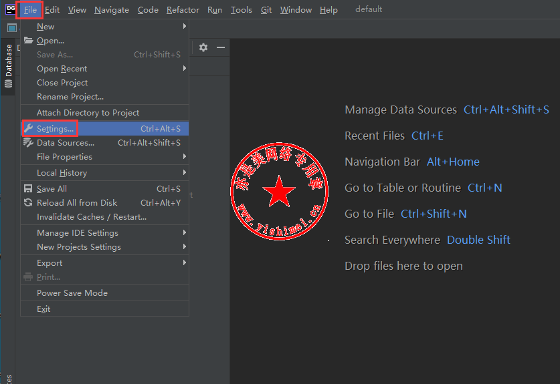Viewport: 560px width, 384px height.
Task: Expand the Open Recent submenu arrow
Action: [x=184, y=68]
